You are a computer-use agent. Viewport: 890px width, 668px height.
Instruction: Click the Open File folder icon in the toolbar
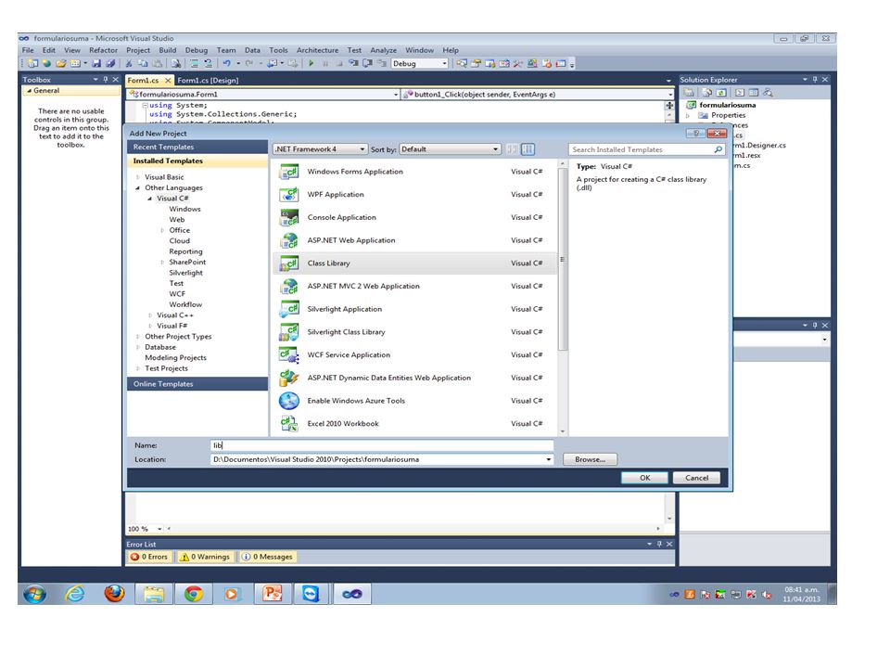point(61,64)
